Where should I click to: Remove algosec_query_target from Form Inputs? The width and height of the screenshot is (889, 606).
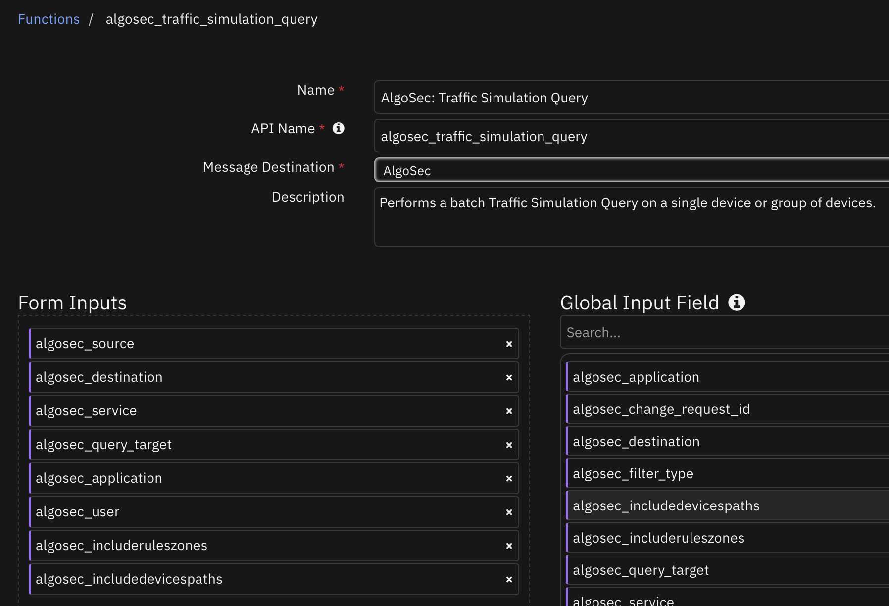pos(509,445)
